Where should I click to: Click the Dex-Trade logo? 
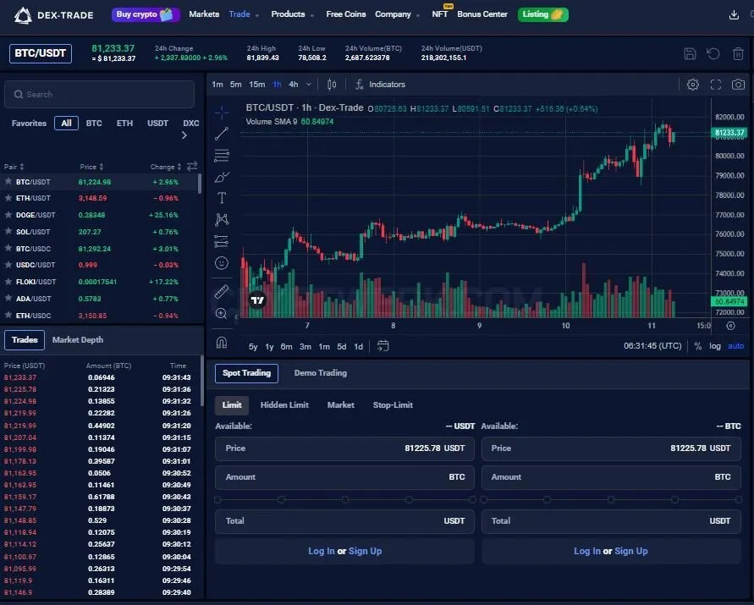(x=53, y=15)
